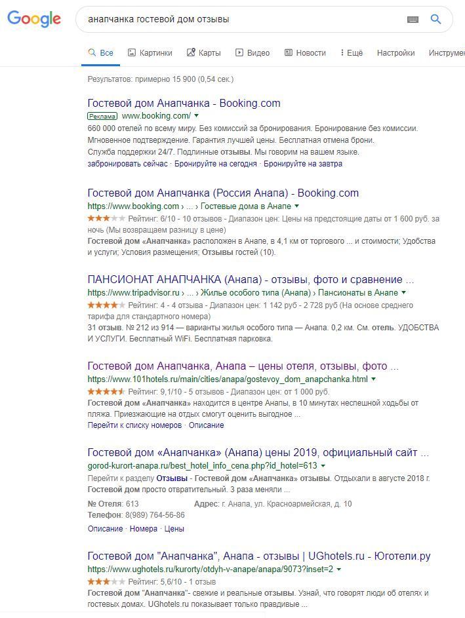The height and width of the screenshot is (618, 465).
Task: Expand dropdown after Пансионаты в Анапе breadcrumb
Action: (403, 293)
